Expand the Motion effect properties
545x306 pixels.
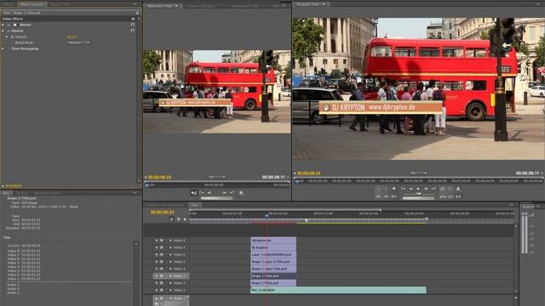point(3,25)
